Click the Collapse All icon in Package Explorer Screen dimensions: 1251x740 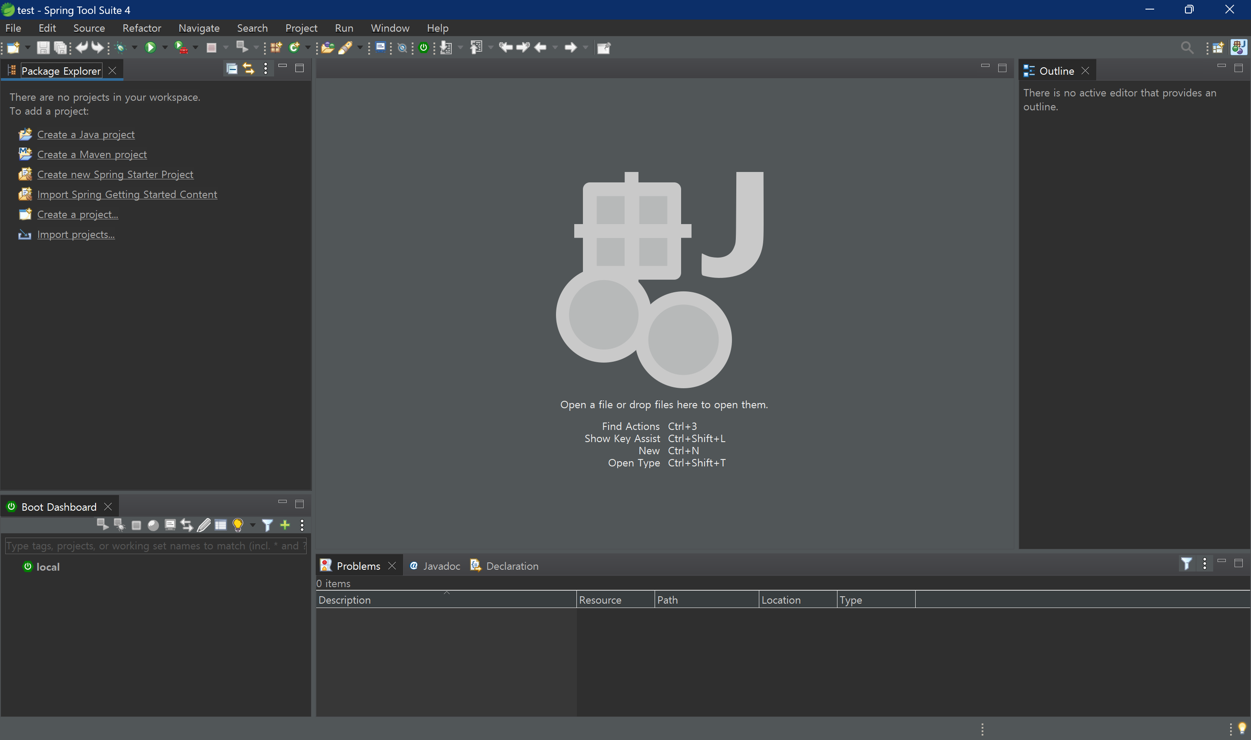pos(232,68)
